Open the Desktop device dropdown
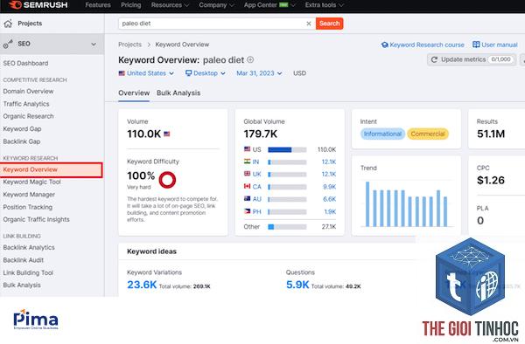This screenshot has height=344, width=525. coord(206,73)
